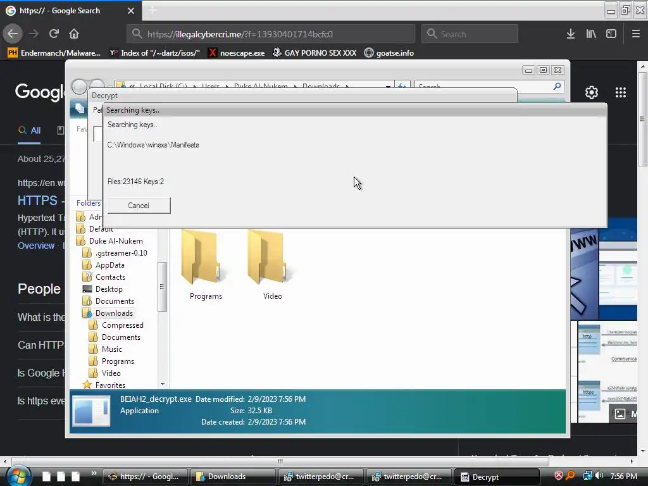Click the tray volume speaker icon
This screenshot has width=648, height=486.
point(599,476)
